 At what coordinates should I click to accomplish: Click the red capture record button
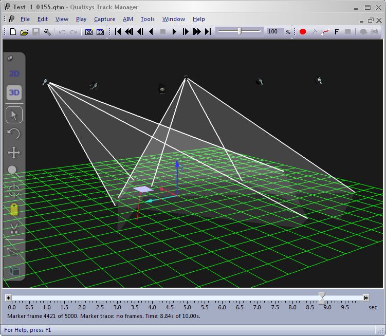click(303, 32)
